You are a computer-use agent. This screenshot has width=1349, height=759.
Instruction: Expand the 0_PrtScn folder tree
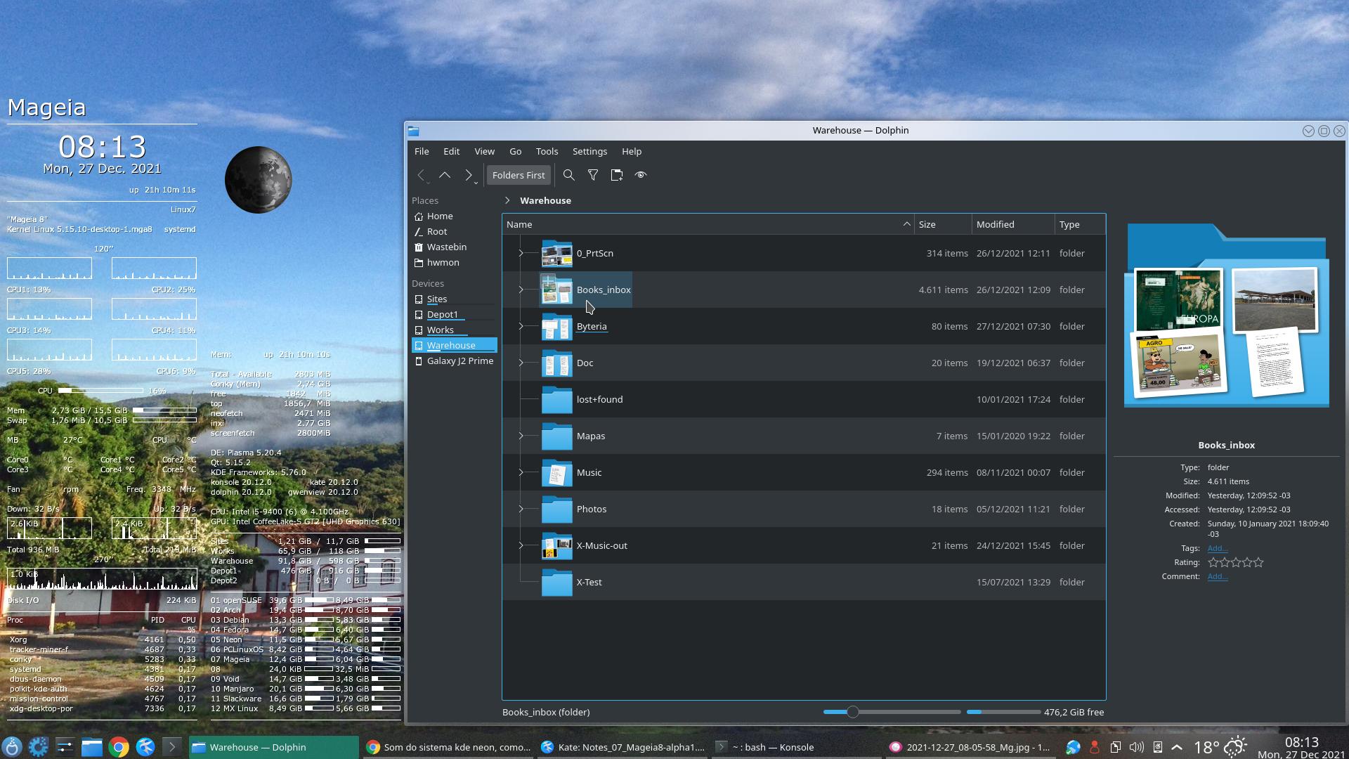pyautogui.click(x=521, y=253)
